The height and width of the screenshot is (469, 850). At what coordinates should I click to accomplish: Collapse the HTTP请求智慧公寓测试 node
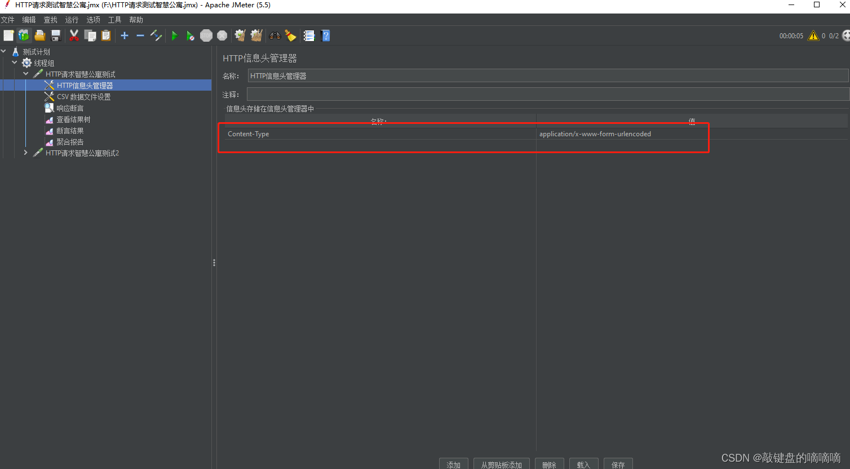click(26, 74)
